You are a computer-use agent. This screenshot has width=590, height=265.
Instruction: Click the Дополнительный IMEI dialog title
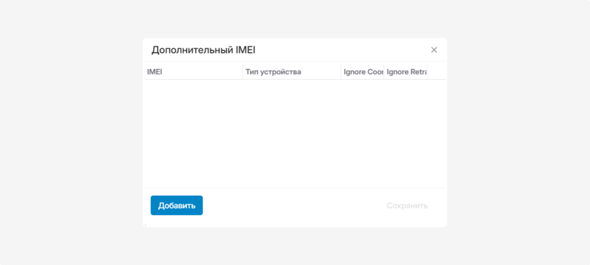point(204,50)
